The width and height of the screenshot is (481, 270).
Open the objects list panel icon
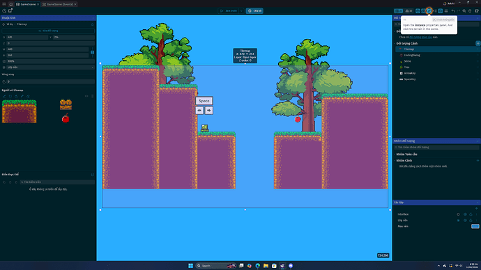[418, 10]
